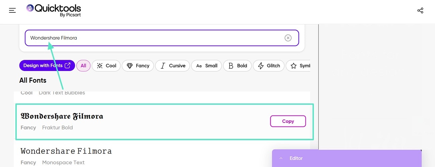
Task: Filter fonts by Symbols star chip
Action: tap(298, 66)
